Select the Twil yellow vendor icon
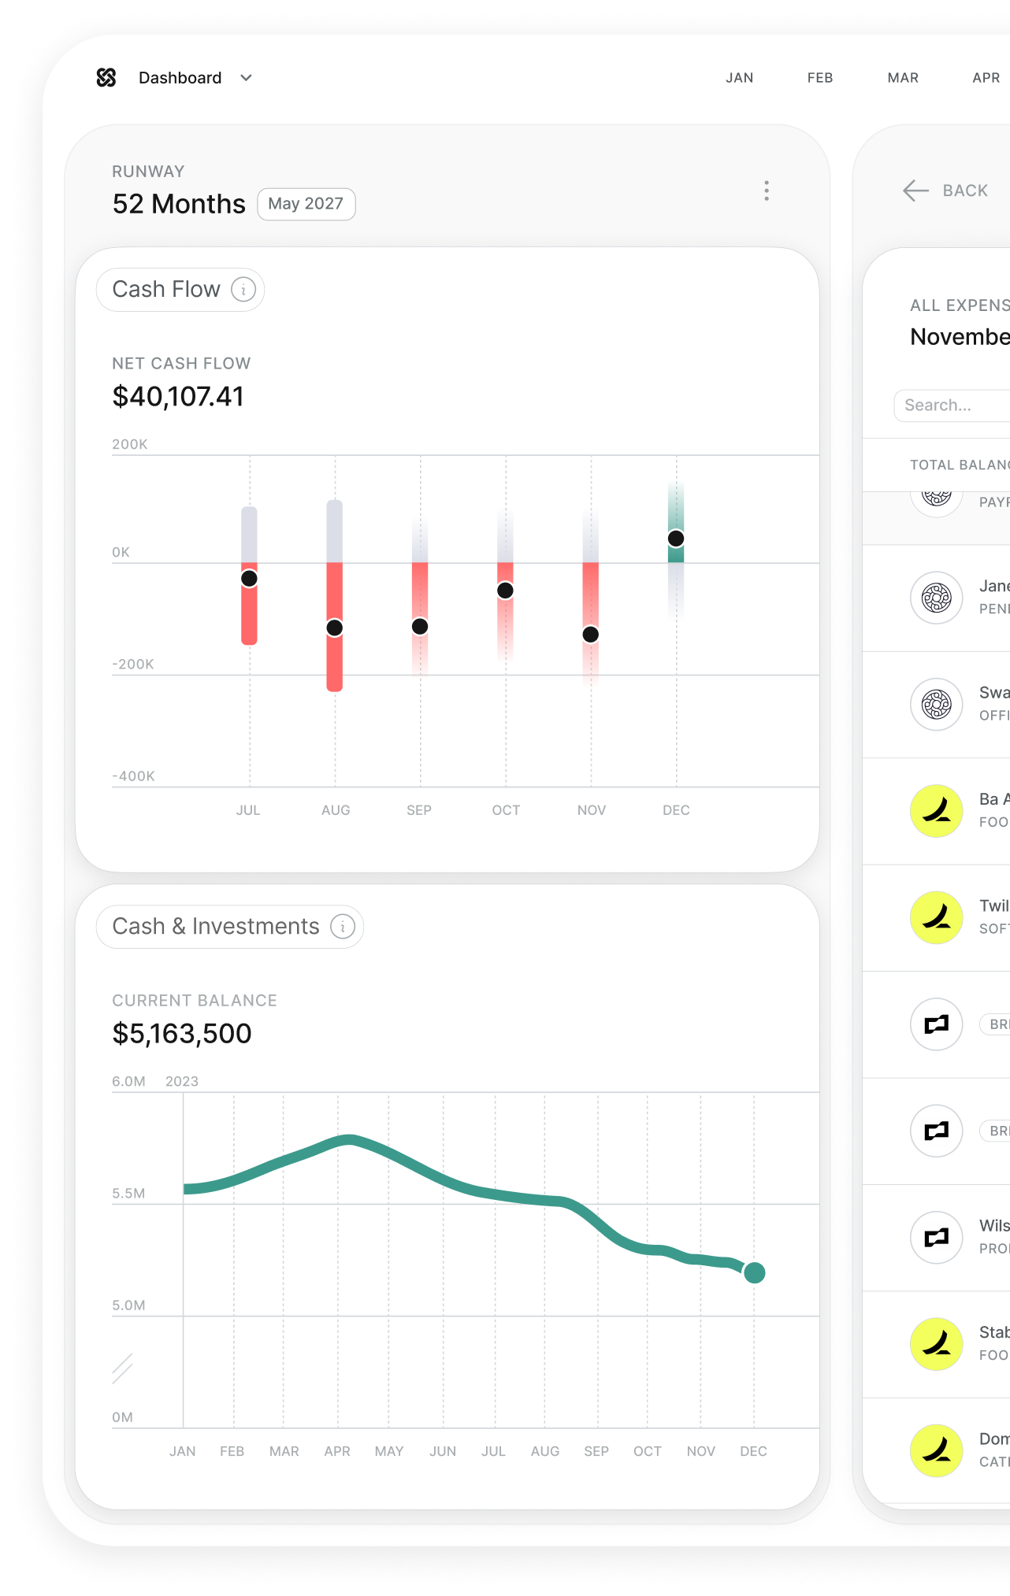This screenshot has width=1010, height=1596. click(936, 917)
